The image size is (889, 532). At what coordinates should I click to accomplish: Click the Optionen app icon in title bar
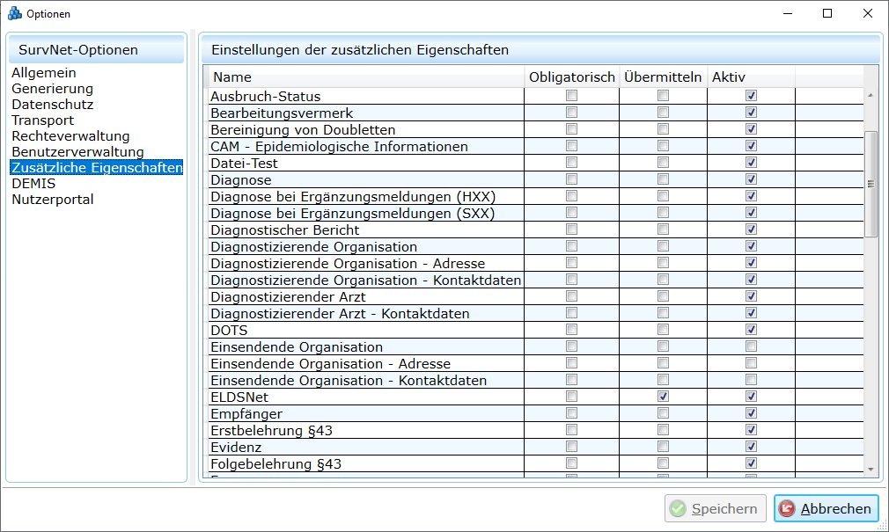tap(14, 13)
